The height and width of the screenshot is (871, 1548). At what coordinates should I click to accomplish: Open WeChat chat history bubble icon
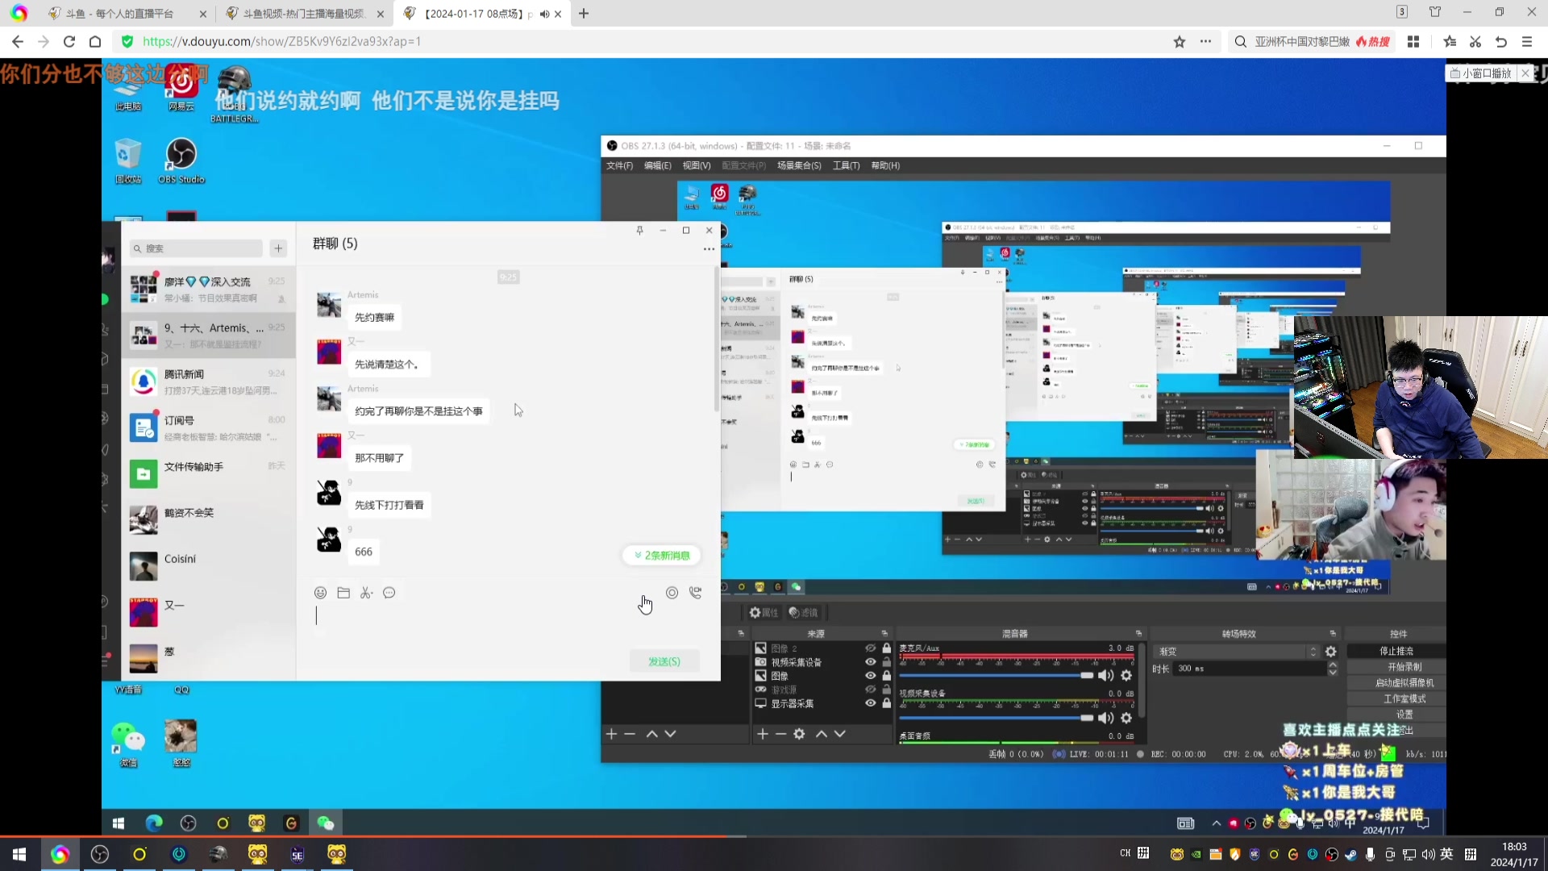(x=389, y=593)
